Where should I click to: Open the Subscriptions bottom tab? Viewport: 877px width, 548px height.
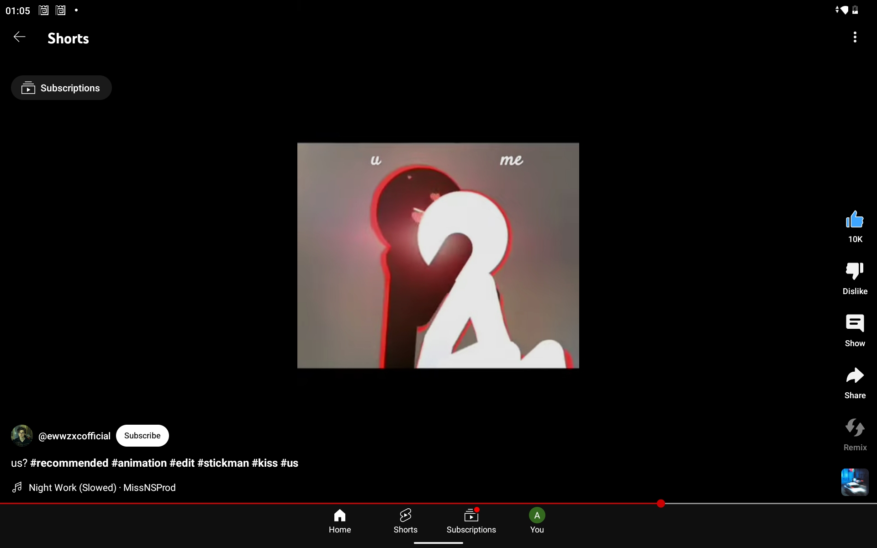pos(471,521)
